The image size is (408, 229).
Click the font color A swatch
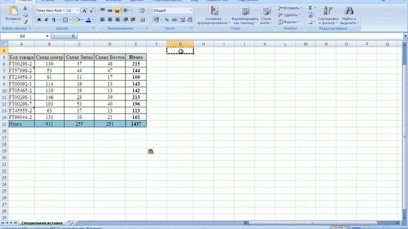point(88,20)
